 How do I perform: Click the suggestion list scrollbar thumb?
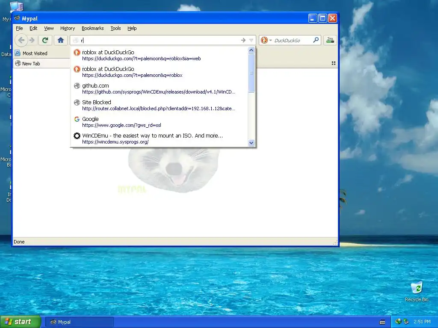tap(251, 73)
